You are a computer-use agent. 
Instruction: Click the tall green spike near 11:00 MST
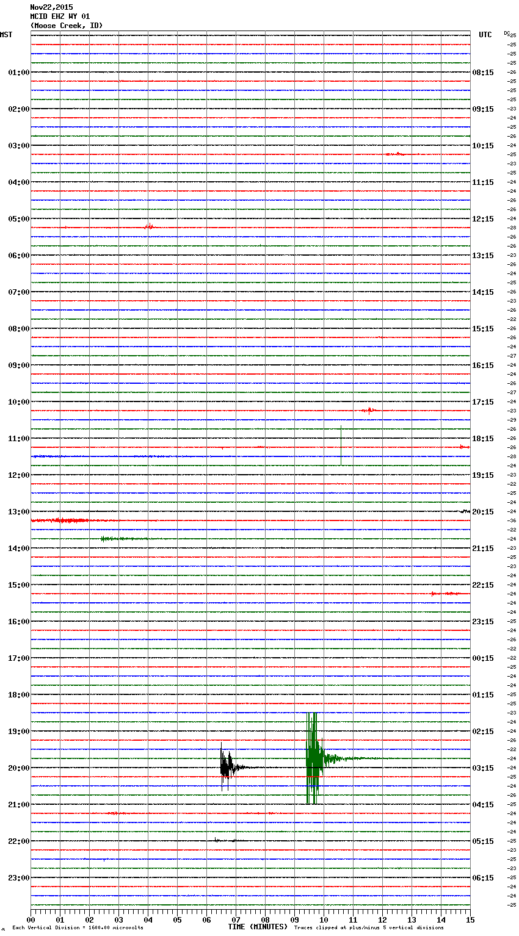pyautogui.click(x=341, y=445)
